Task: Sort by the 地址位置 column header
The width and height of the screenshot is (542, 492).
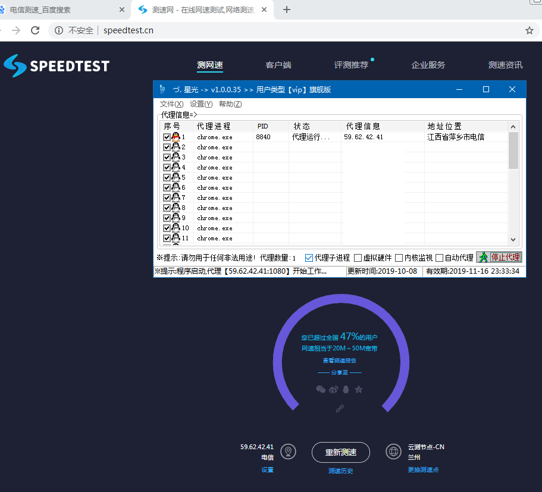Action: (466, 126)
